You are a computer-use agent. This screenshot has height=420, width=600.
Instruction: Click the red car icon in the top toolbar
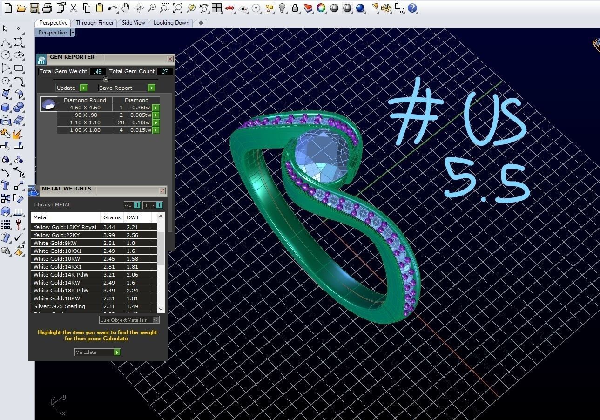229,8
